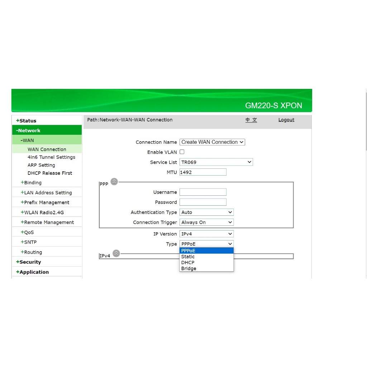Screen dimensions: 367x367
Task: Open 4in6 Tunnel Settings page
Action: (51, 157)
